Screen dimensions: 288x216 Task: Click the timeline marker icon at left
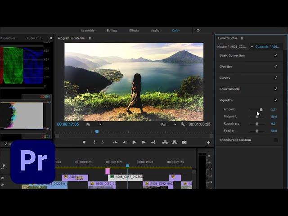4,166
